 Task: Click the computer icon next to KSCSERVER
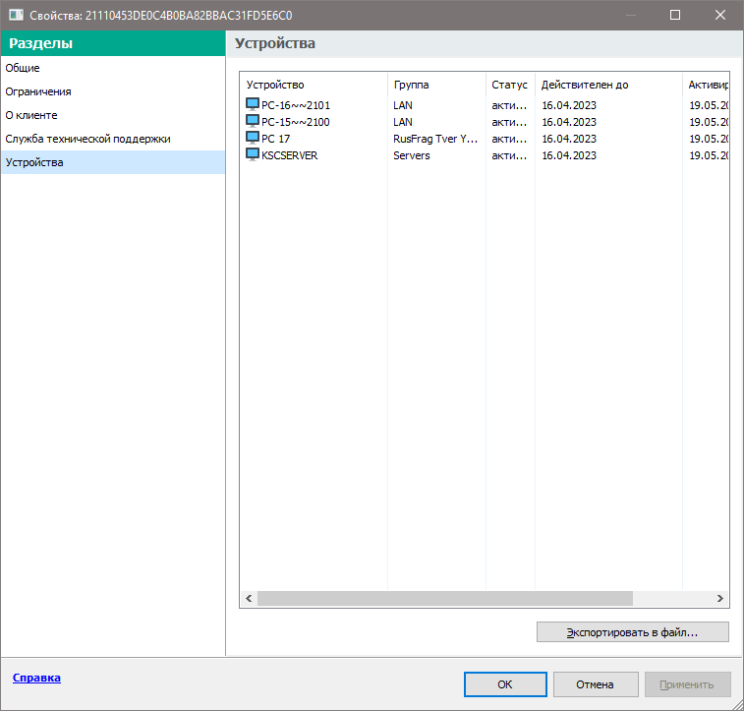(253, 154)
